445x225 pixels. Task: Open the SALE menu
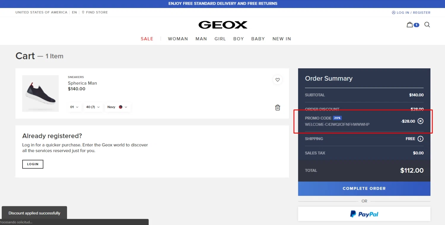pos(147,39)
